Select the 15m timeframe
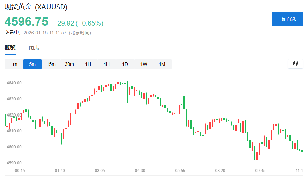 (51, 64)
